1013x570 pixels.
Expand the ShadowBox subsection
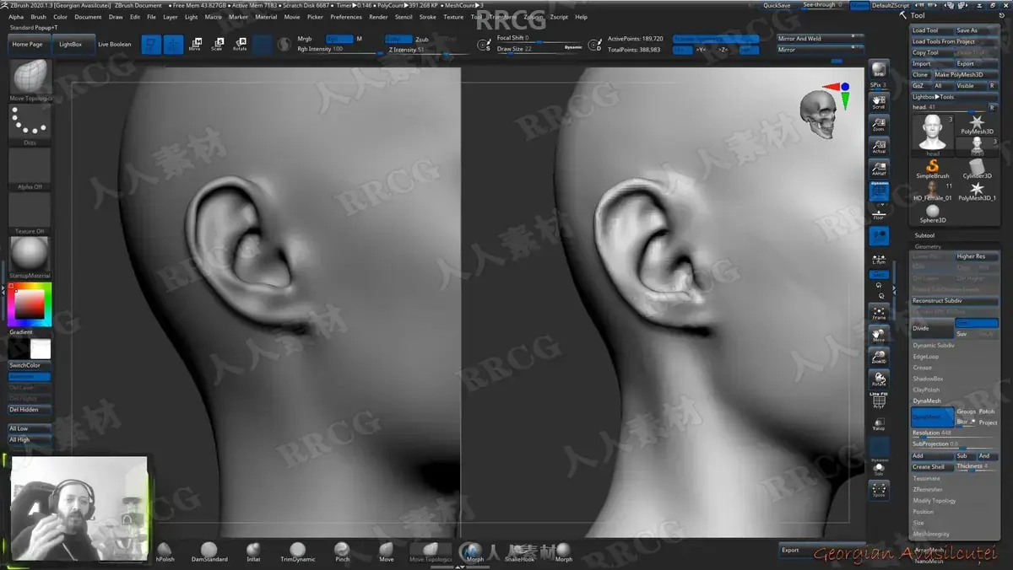928,379
